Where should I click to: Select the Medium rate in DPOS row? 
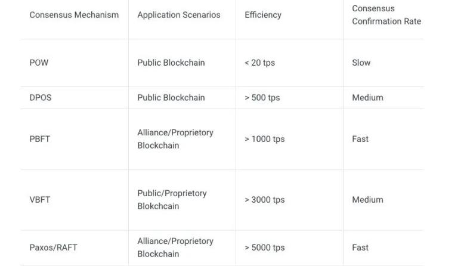367,98
